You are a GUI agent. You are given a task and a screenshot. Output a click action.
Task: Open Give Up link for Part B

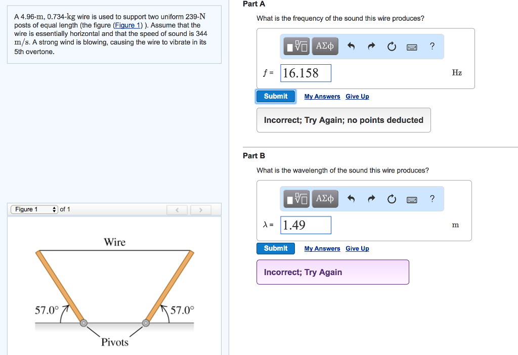357,248
